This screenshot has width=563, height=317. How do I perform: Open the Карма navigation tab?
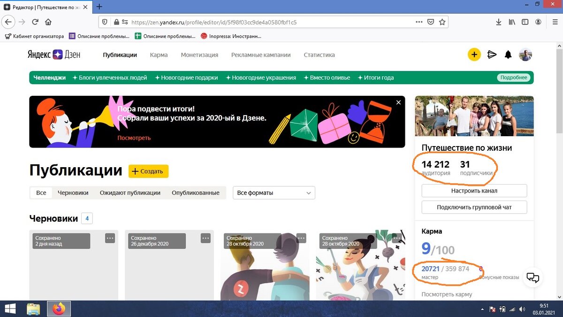coord(159,54)
